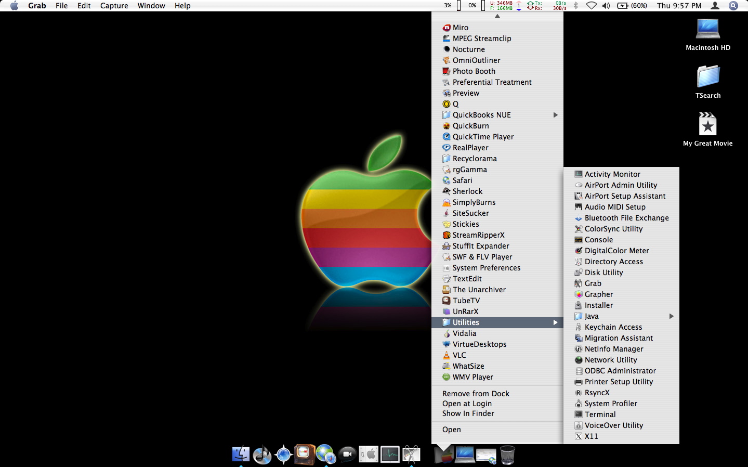Open System Preferences from the Dock
The height and width of the screenshot is (467, 748).
pyautogui.click(x=369, y=455)
